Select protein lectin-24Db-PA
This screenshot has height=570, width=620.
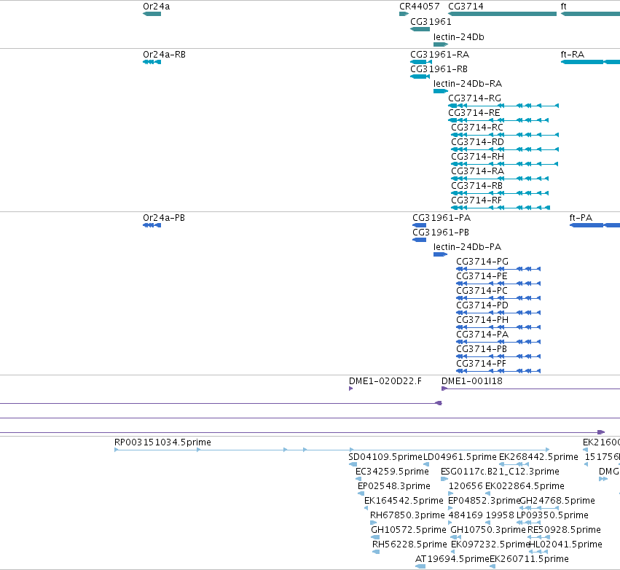(441, 254)
